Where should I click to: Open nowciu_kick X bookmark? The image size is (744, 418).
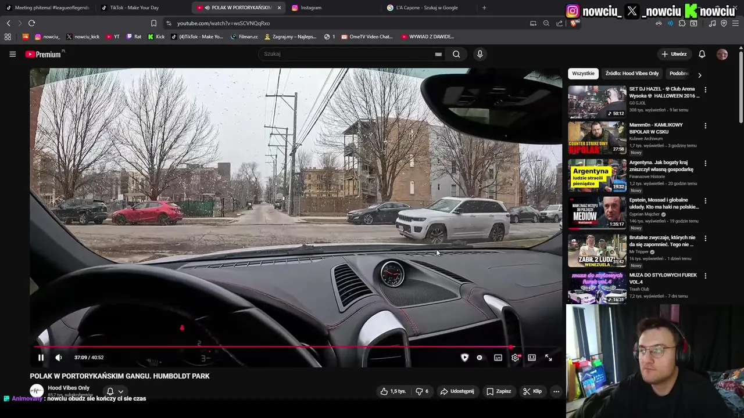(83, 37)
